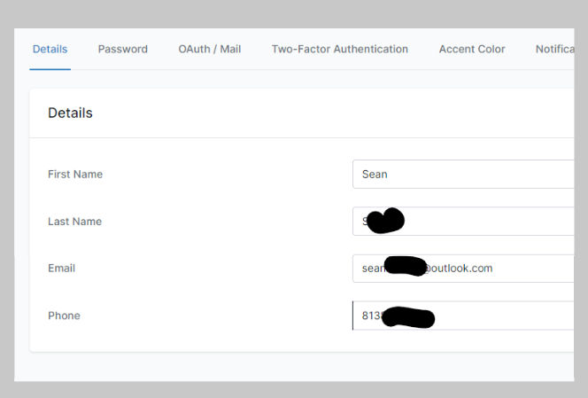This screenshot has height=398, width=588.
Task: Click the Details card heading
Action: [70, 113]
